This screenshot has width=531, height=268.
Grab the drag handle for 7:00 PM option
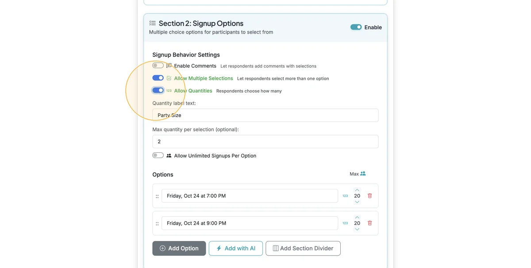tap(157, 196)
